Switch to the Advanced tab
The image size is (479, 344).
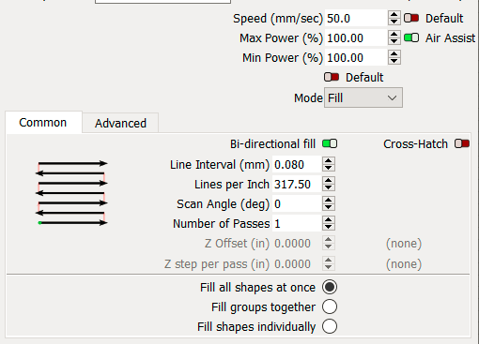[x=120, y=123]
